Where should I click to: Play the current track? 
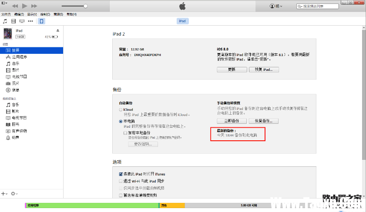point(24,6)
